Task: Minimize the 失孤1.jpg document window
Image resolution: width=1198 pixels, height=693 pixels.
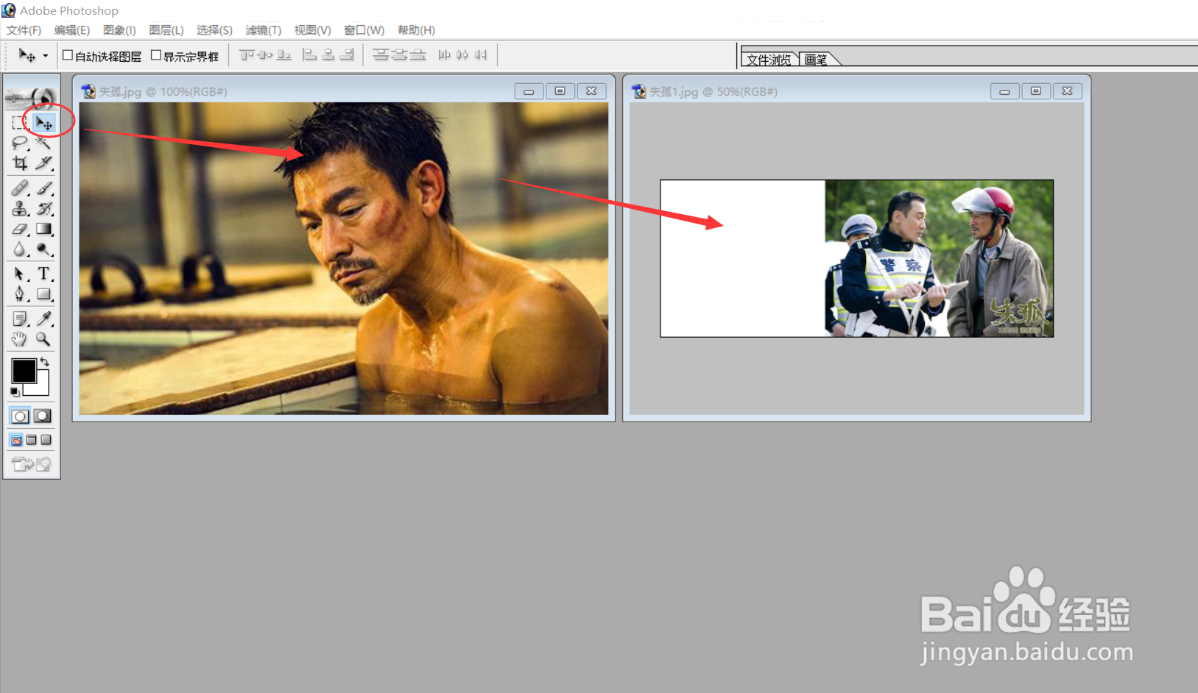Action: coord(1004,91)
